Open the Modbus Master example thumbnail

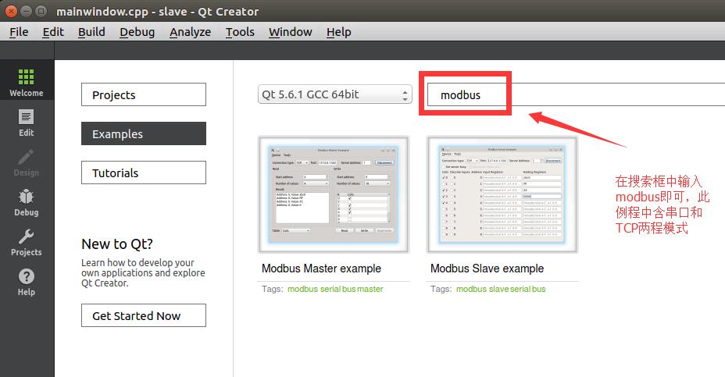(x=334, y=194)
